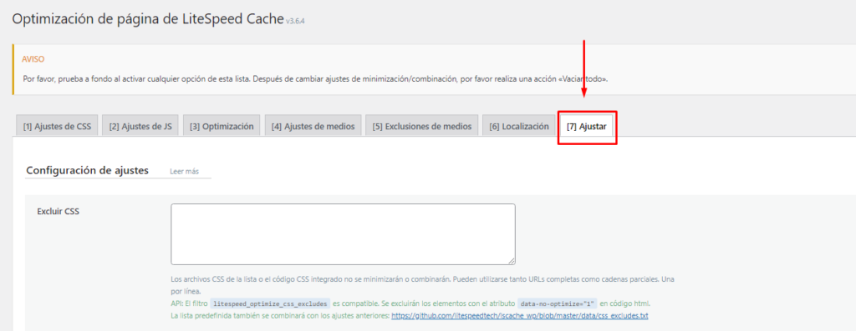856x331 pixels.
Task: Click the Leer más link
Action: [x=184, y=172]
